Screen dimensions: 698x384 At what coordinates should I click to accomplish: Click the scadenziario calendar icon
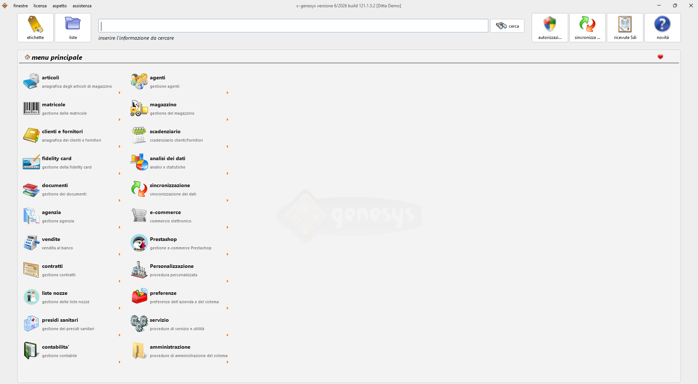[139, 135]
